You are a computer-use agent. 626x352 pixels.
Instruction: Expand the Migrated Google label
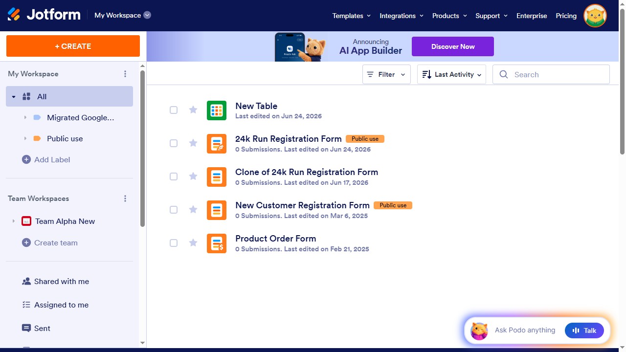[x=25, y=117]
